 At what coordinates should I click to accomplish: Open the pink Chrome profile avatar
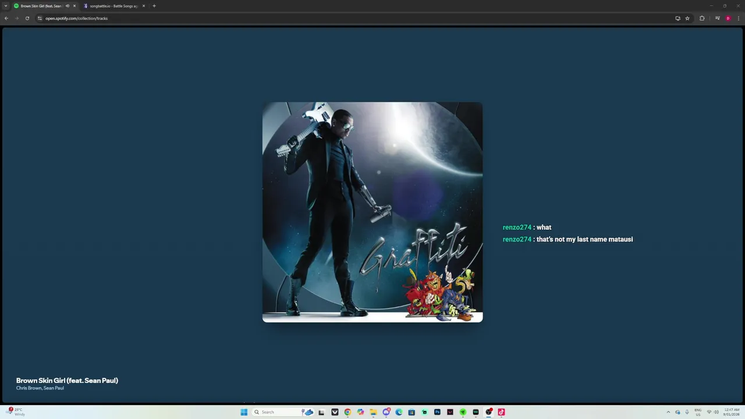click(728, 18)
